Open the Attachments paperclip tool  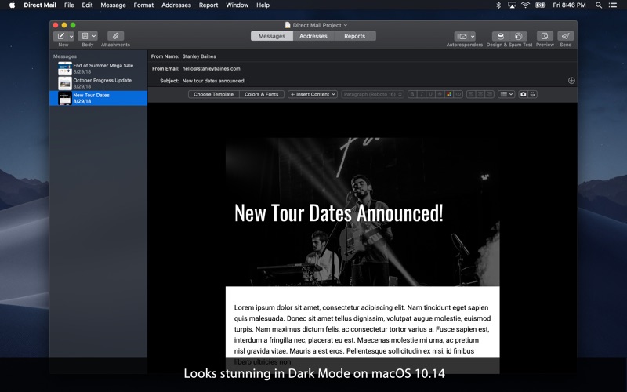point(115,36)
